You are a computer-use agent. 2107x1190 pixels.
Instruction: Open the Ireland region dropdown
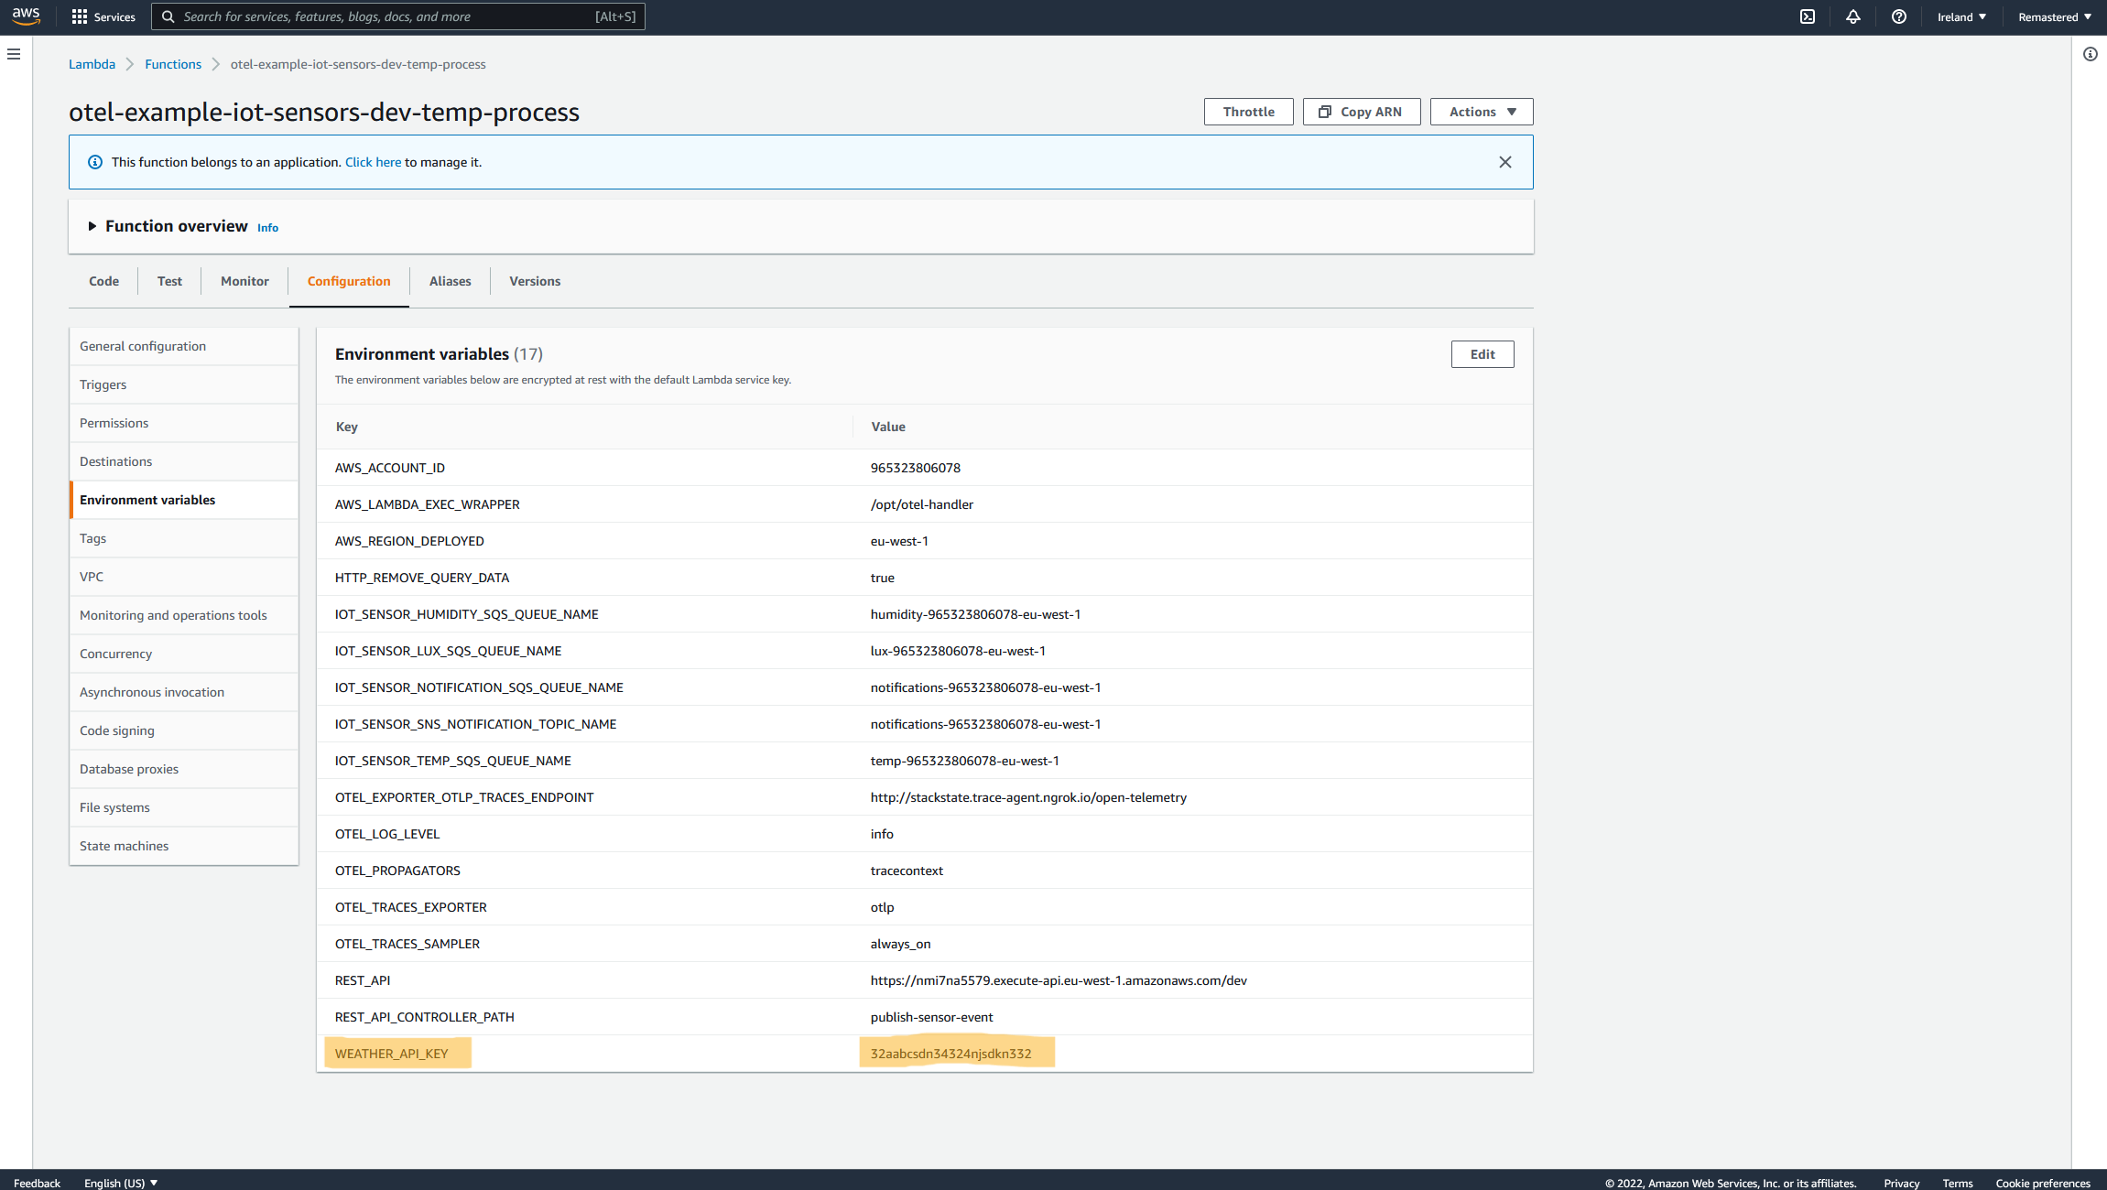point(1962,16)
